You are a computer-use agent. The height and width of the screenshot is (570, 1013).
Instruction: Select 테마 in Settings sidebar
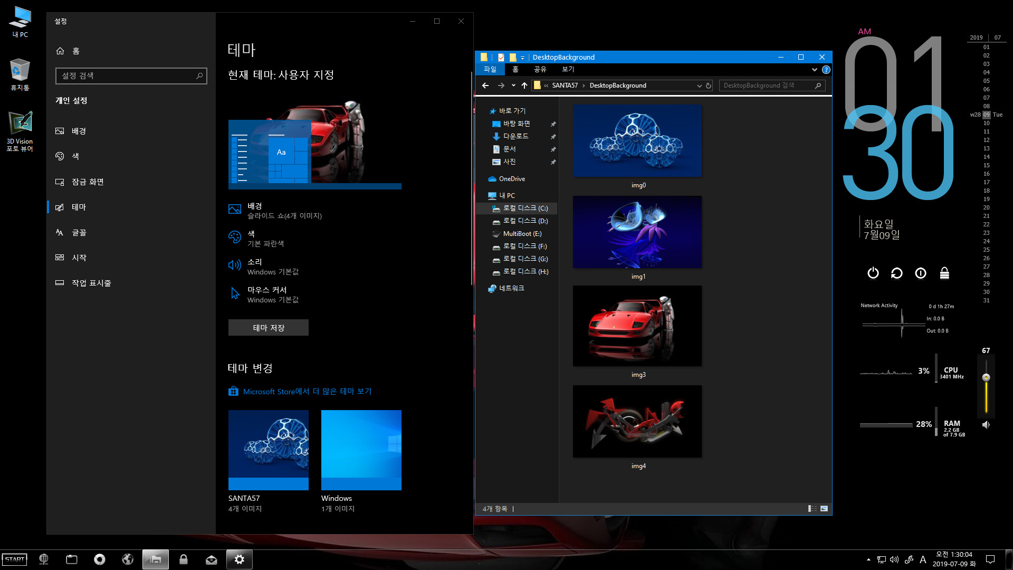pyautogui.click(x=131, y=207)
